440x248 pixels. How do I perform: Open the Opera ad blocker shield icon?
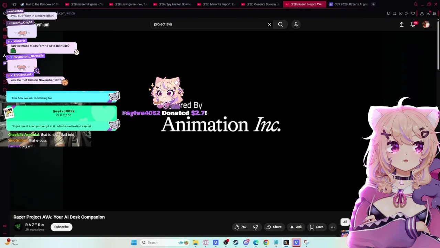click(x=400, y=13)
